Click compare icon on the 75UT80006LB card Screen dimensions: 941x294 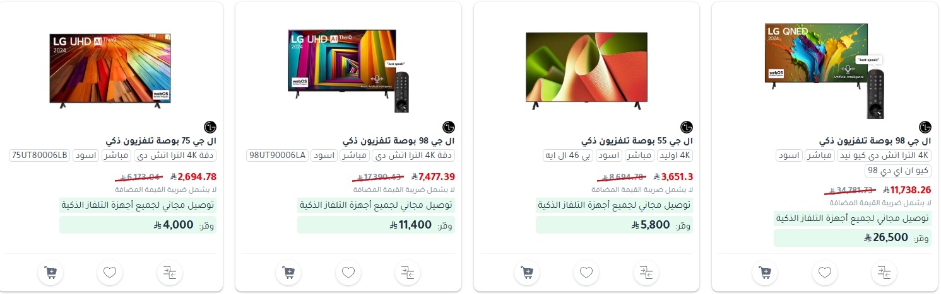coord(169,273)
